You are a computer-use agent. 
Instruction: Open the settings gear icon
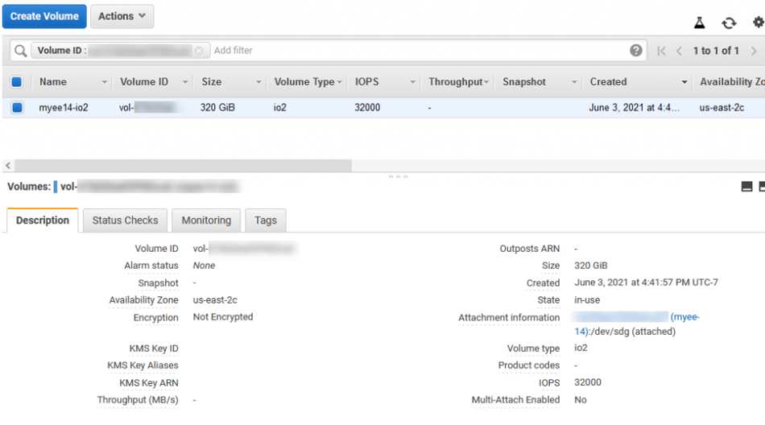pos(759,23)
